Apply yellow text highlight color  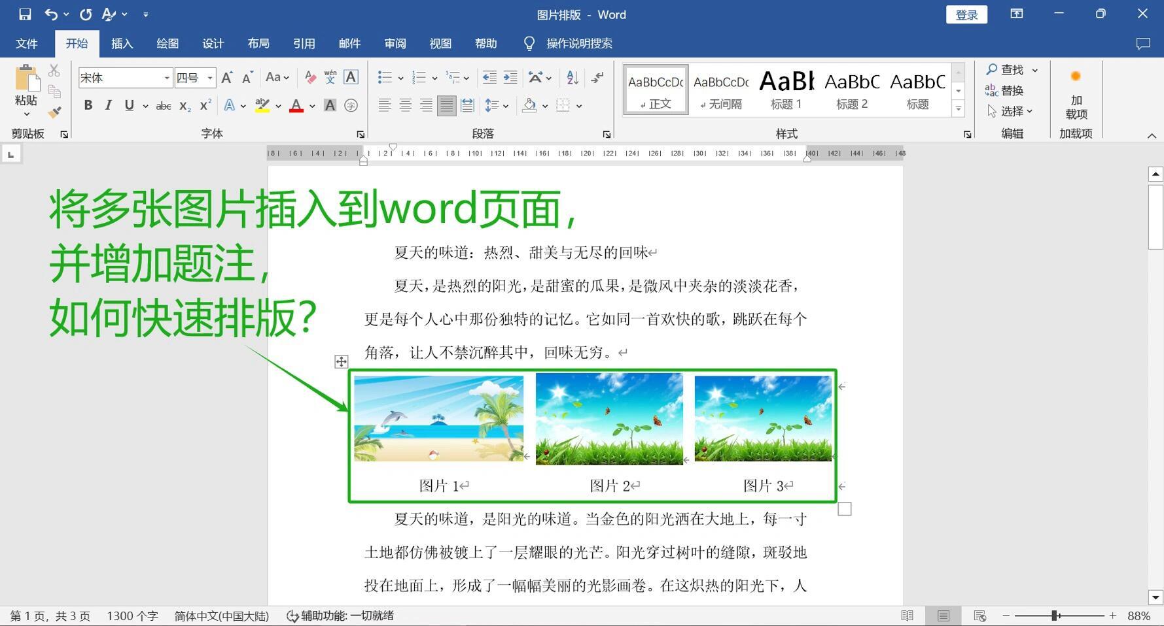point(262,106)
